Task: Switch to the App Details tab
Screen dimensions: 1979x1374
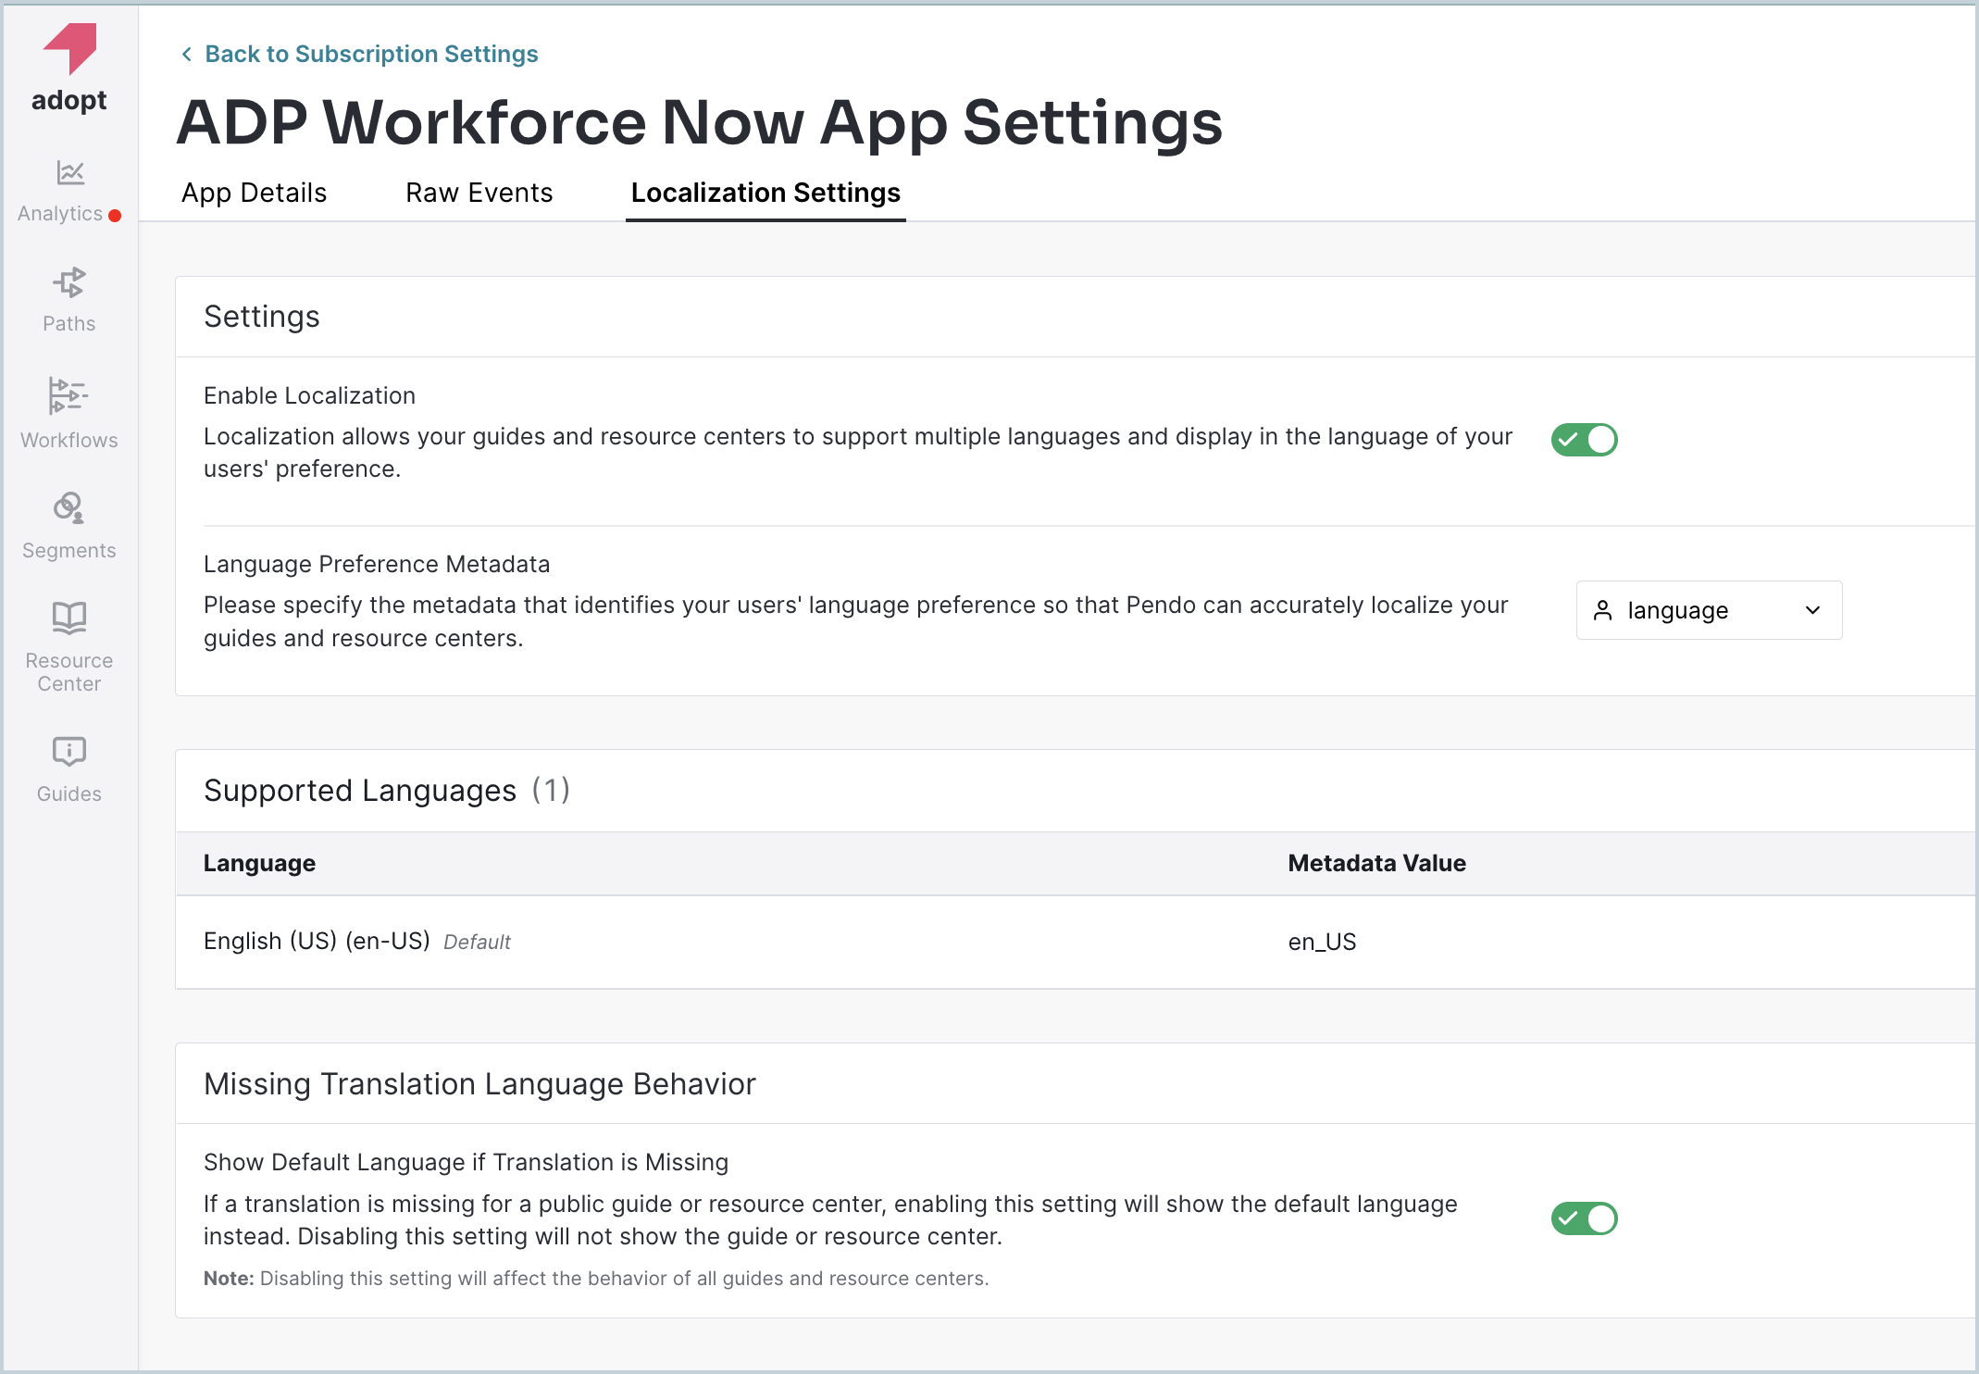Action: click(x=254, y=193)
